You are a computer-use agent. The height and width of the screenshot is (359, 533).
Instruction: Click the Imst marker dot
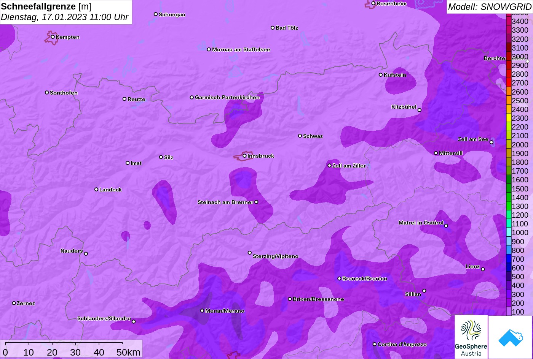pyautogui.click(x=128, y=163)
